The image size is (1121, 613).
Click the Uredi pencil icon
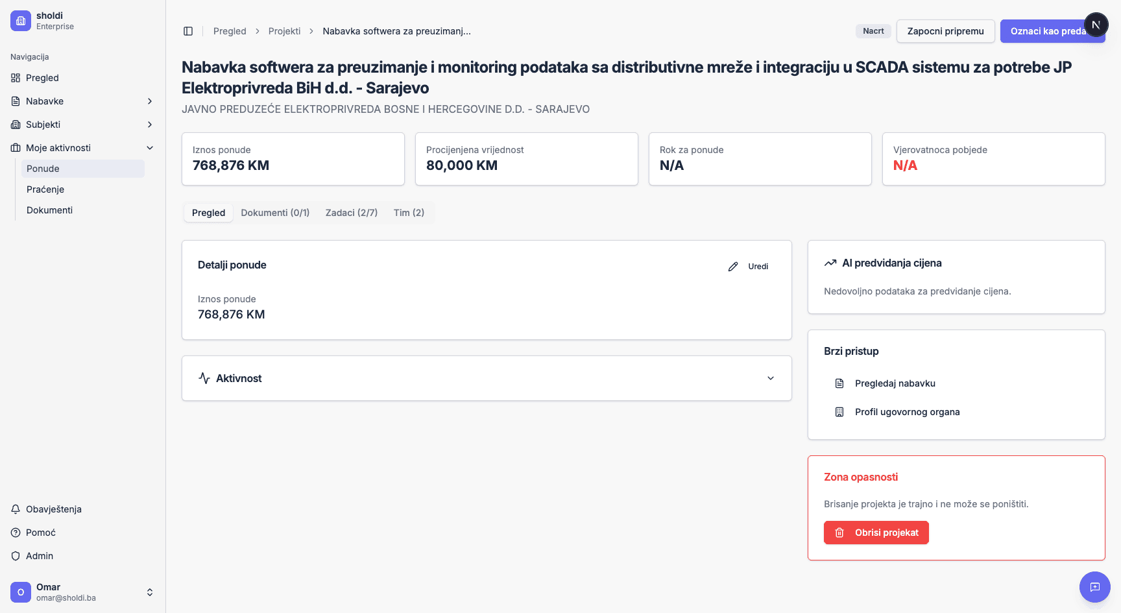[x=733, y=266]
